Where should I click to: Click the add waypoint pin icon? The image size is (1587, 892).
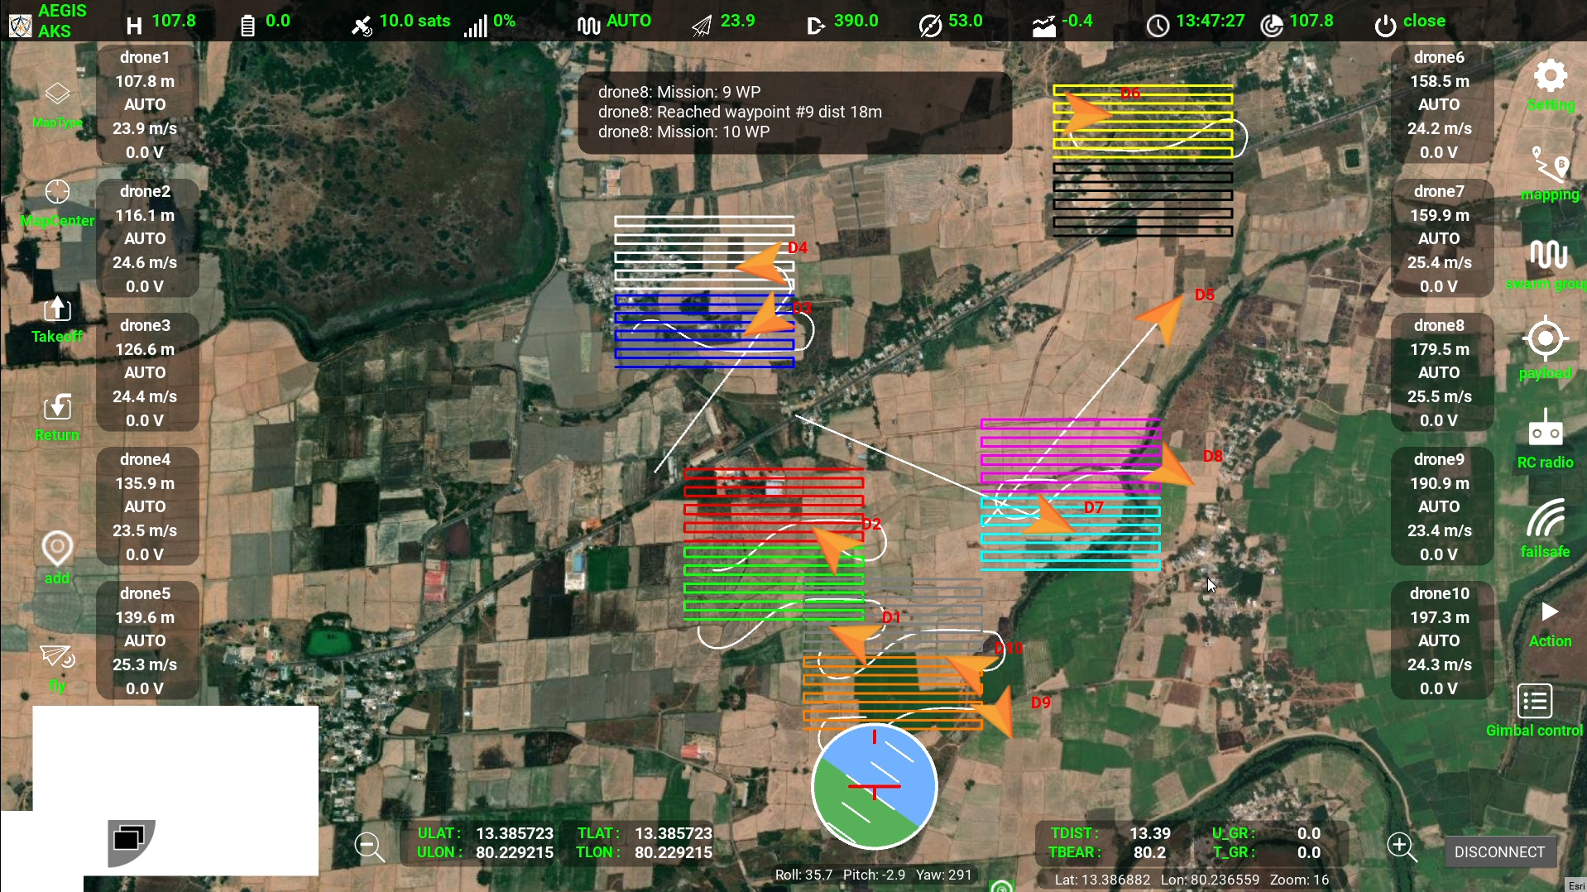click(x=57, y=548)
